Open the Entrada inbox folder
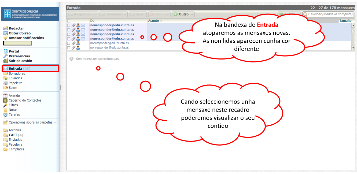Screen dimensions: 357x174 15,69
